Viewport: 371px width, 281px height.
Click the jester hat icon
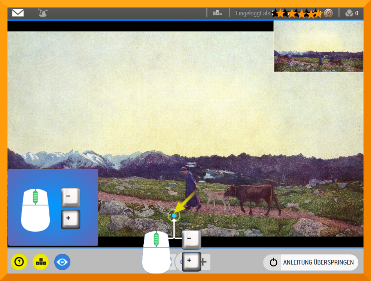pos(43,13)
